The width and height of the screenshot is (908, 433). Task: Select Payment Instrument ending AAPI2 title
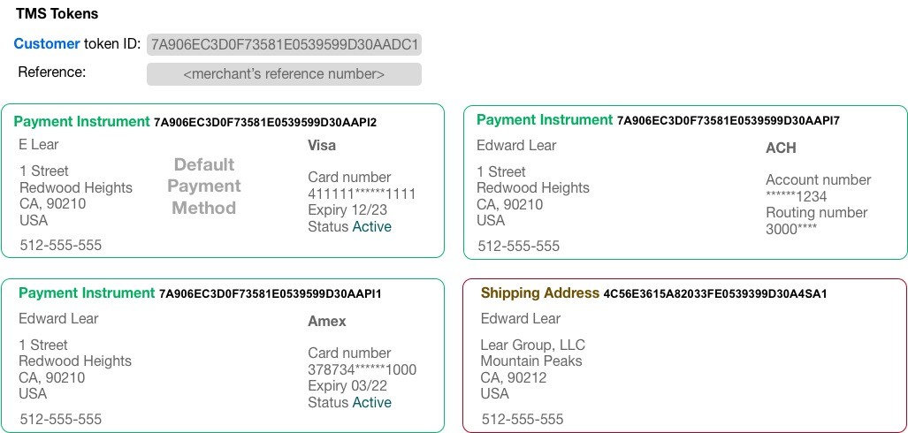pyautogui.click(x=195, y=122)
